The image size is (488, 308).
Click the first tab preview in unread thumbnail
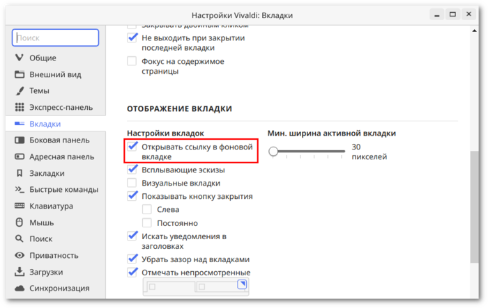pyautogui.click(x=170, y=286)
